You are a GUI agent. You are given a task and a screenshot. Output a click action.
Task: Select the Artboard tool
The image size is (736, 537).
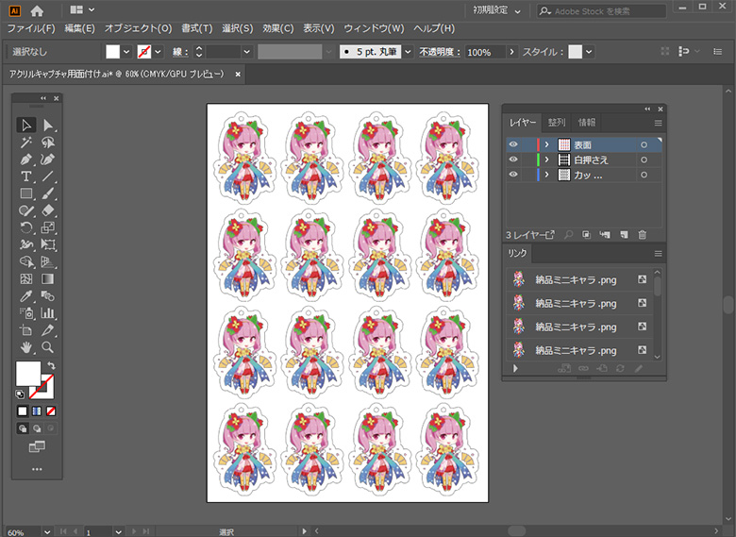click(x=26, y=330)
